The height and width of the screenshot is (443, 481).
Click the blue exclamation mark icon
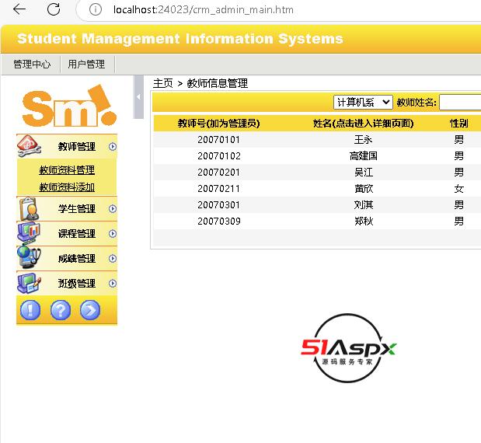click(30, 310)
